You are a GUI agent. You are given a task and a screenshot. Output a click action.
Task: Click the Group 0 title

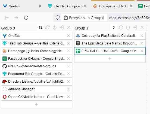pyautogui.click(x=8, y=28)
